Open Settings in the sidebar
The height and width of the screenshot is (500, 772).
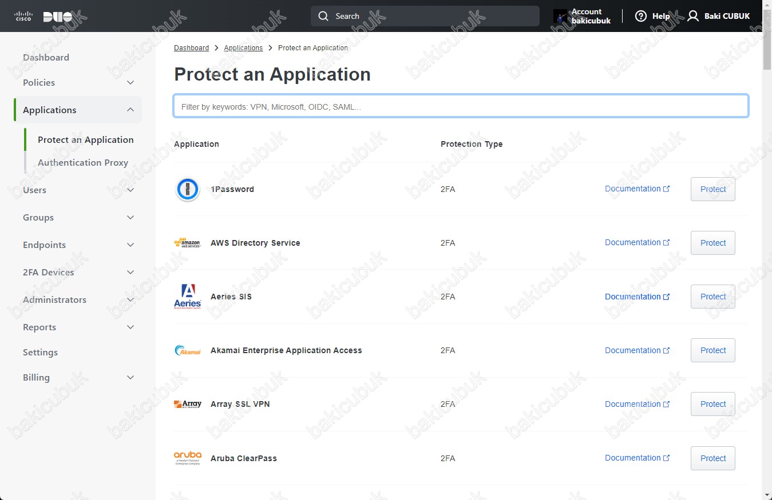40,353
